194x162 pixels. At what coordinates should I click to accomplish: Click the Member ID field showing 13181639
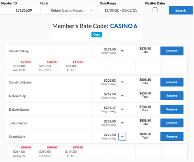[21, 10]
